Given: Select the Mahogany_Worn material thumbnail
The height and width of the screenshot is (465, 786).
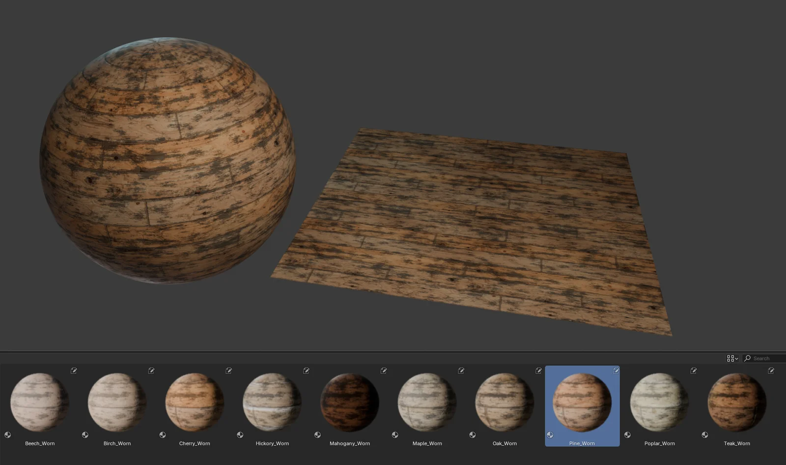Looking at the screenshot, I should [350, 402].
